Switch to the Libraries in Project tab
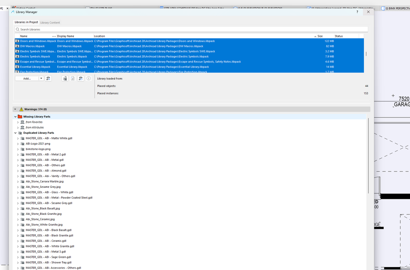Image resolution: width=410 pixels, height=270 pixels. pyautogui.click(x=26, y=22)
